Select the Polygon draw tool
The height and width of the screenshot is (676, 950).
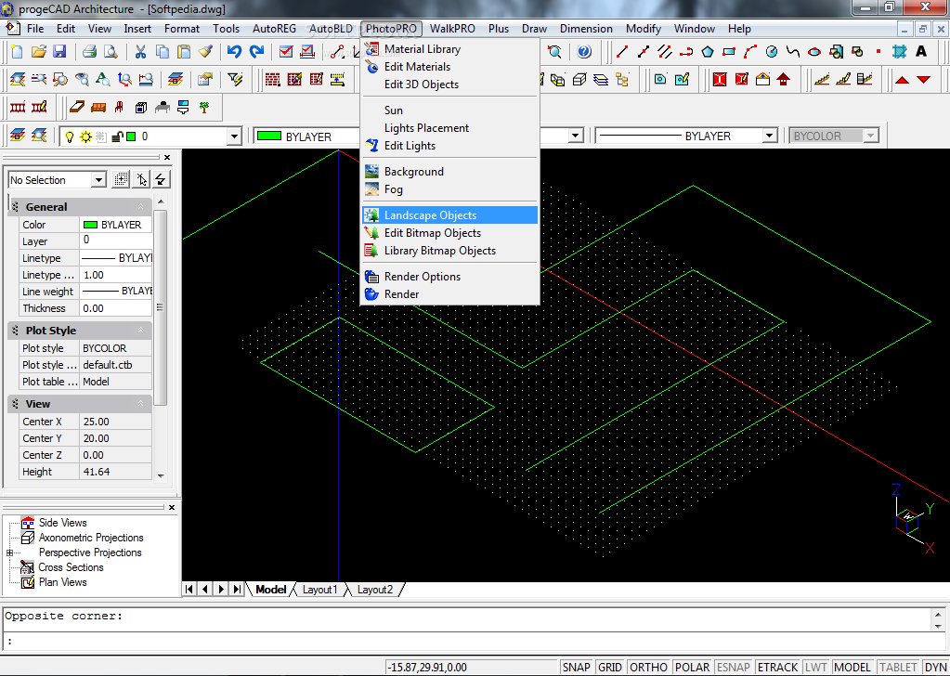click(707, 51)
